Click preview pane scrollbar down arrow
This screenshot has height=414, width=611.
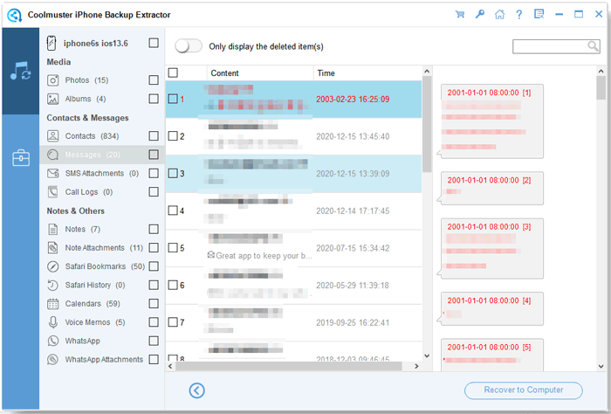tap(601, 366)
